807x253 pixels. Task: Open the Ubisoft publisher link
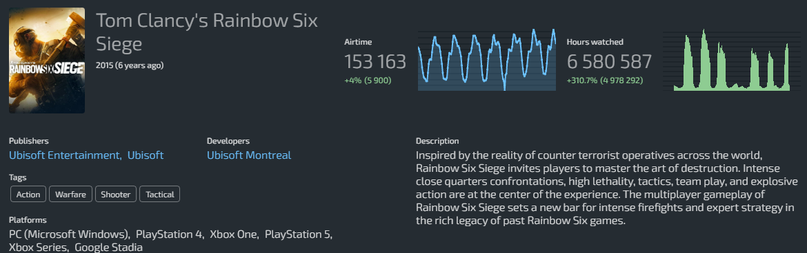tap(146, 155)
